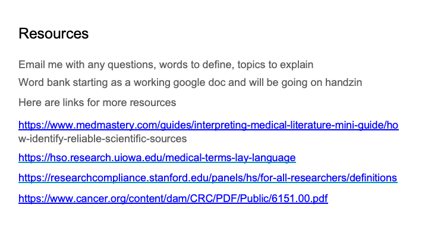Click the "Here are links for more resources" text

coord(97,103)
